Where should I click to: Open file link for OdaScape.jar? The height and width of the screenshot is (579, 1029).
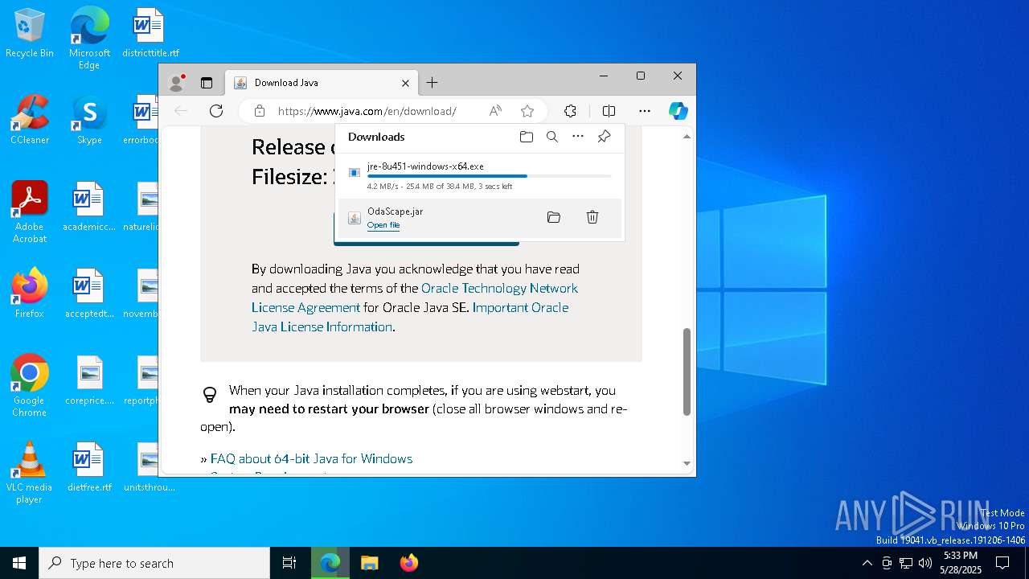coord(383,225)
